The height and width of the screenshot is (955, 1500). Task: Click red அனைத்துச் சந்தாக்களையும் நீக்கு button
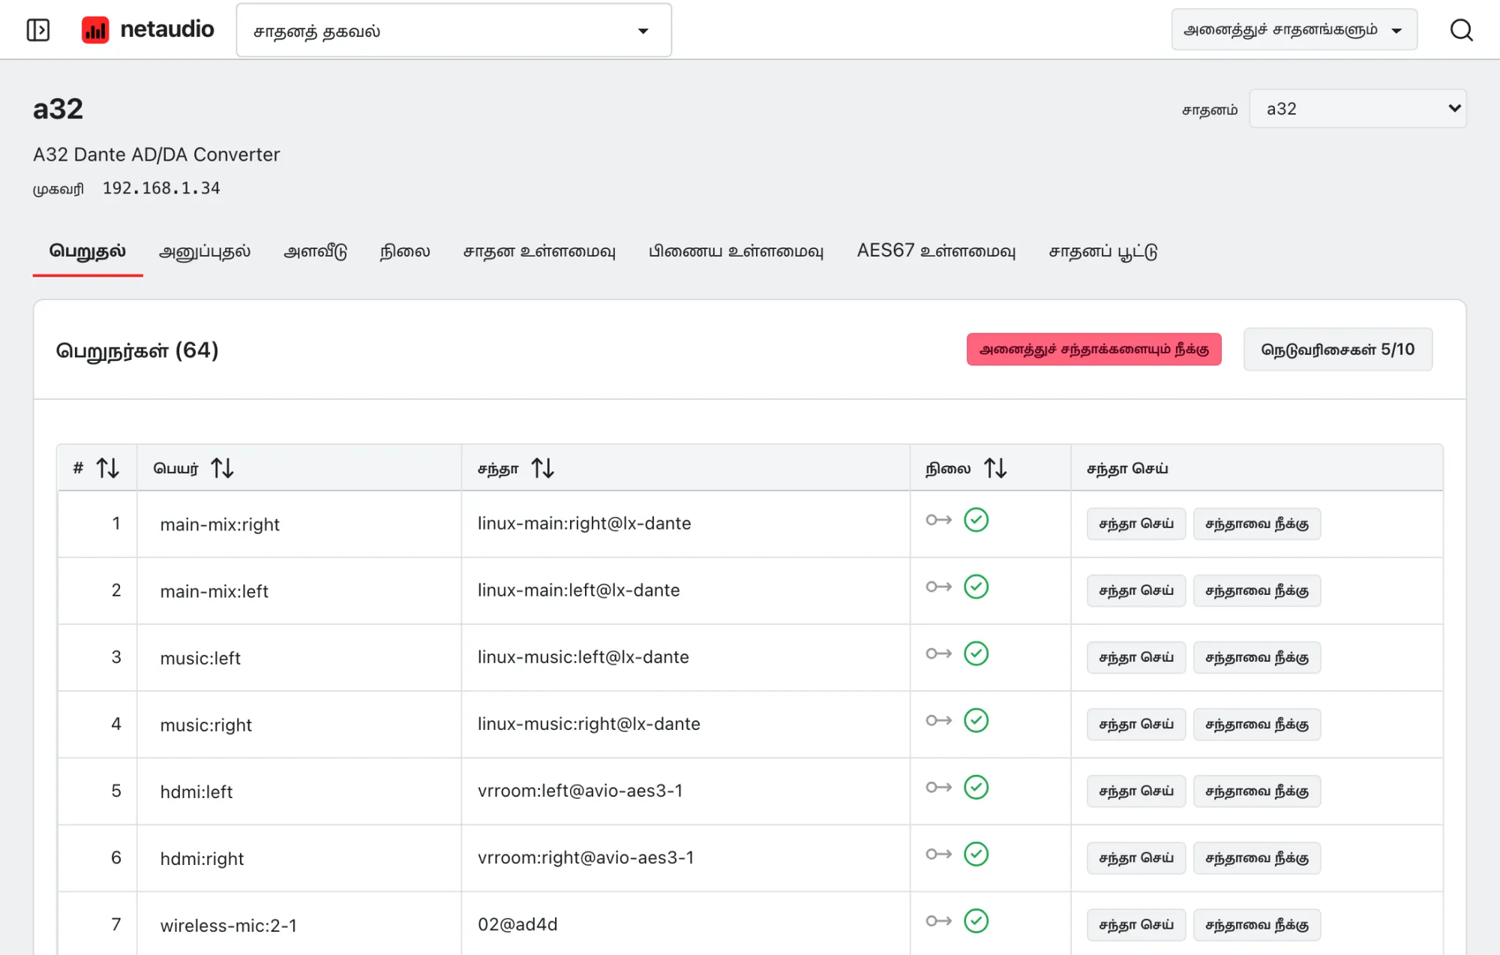point(1093,350)
